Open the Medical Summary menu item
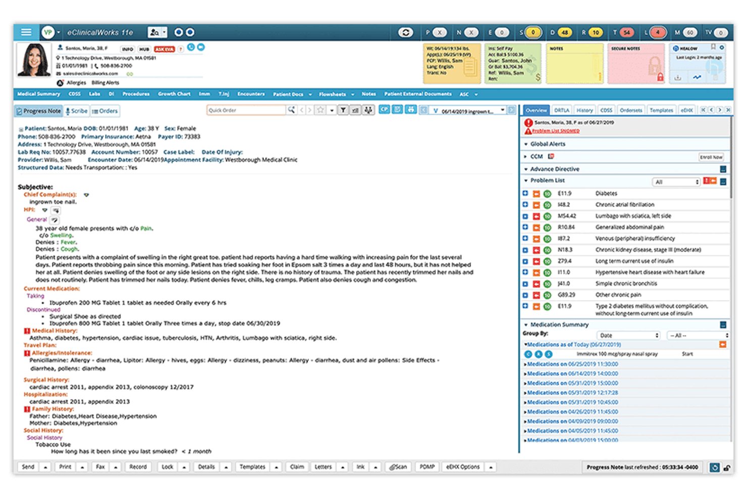Screen dimensions: 747x498 click(x=39, y=94)
